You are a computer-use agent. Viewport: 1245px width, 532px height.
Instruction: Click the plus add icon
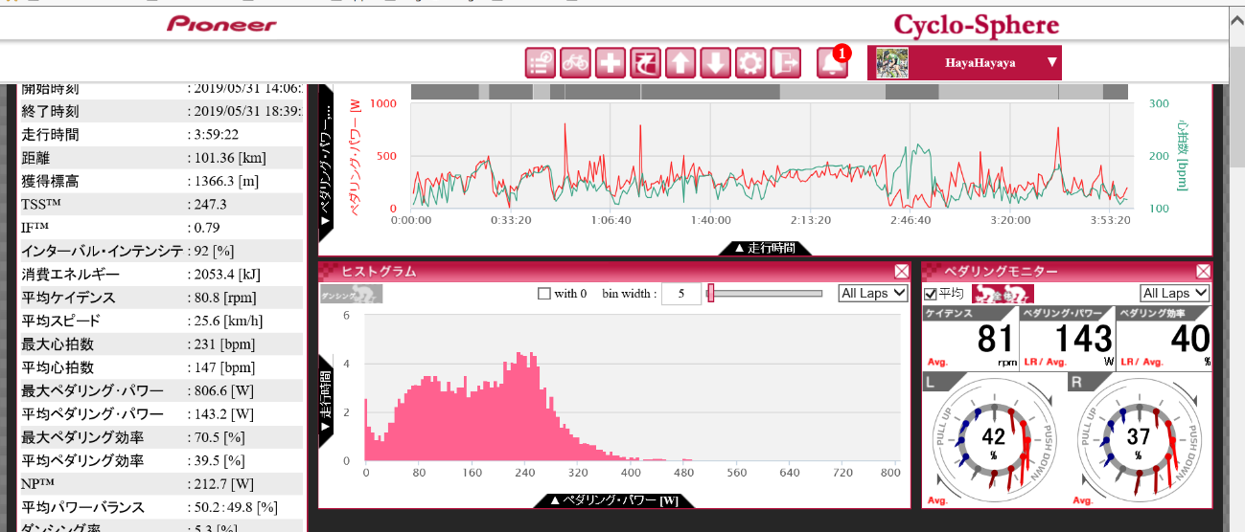(610, 63)
